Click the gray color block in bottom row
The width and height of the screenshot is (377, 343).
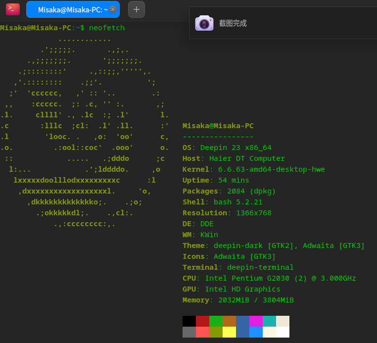click(x=189, y=332)
